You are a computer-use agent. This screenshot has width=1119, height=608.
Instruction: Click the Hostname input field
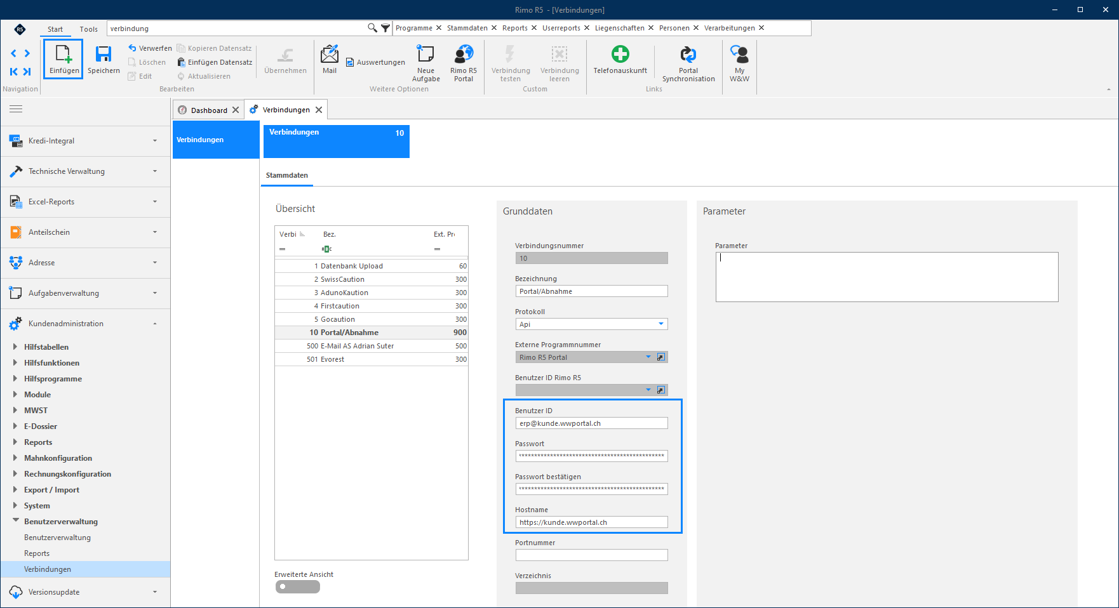[591, 522]
